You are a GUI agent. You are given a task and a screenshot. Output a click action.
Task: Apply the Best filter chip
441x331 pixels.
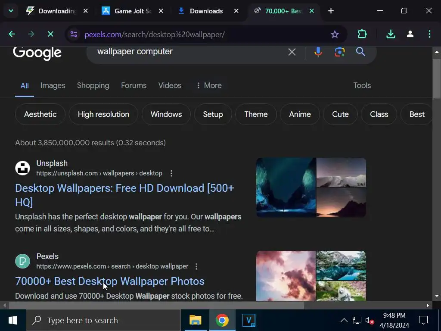pos(417,114)
